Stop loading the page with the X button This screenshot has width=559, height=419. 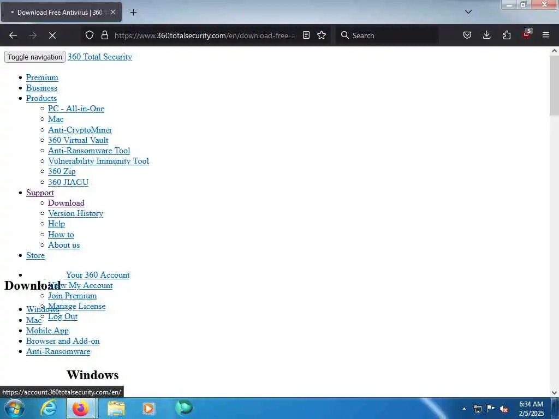(x=52, y=35)
